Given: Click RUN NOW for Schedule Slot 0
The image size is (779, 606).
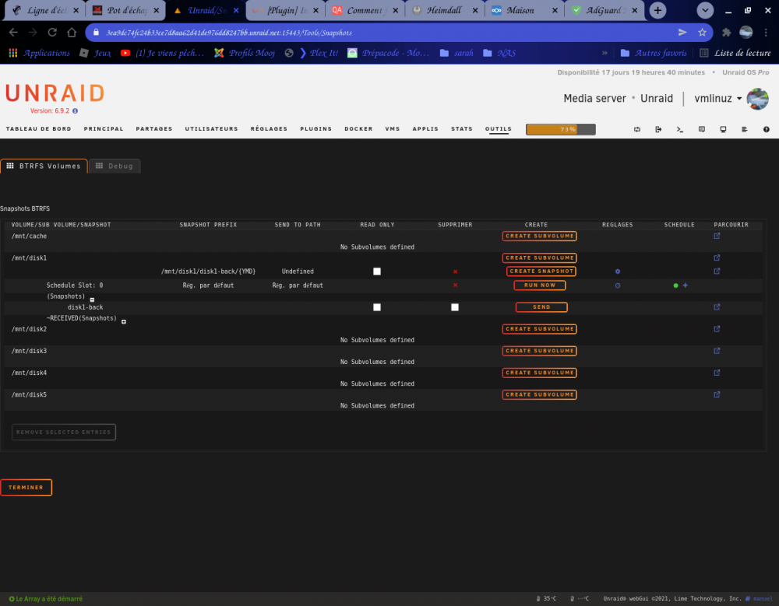Looking at the screenshot, I should coord(540,285).
